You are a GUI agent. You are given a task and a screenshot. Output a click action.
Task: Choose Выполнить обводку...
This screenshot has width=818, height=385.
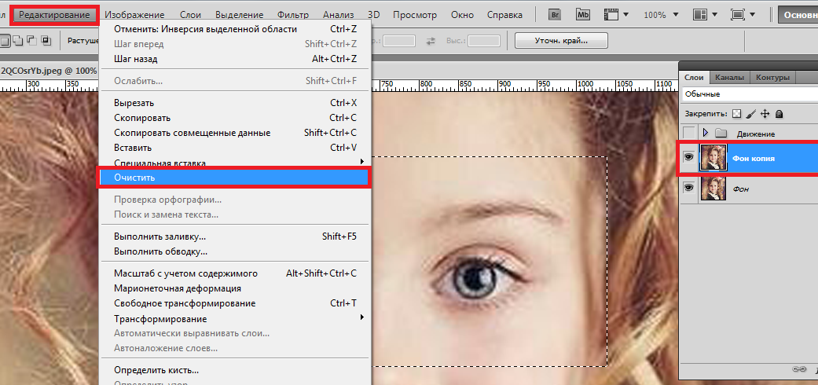tap(235, 251)
